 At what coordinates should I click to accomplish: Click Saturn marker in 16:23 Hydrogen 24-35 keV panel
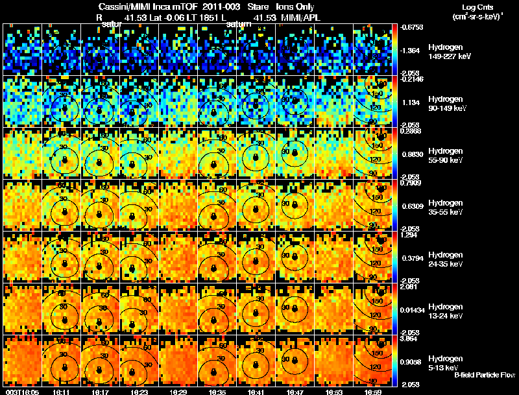132,268
